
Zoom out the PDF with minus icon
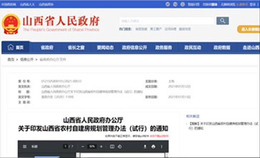(x=83, y=146)
